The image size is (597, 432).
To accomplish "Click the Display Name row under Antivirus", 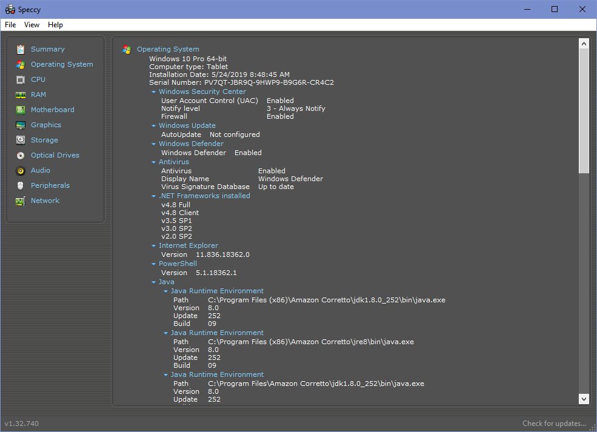I will point(242,179).
